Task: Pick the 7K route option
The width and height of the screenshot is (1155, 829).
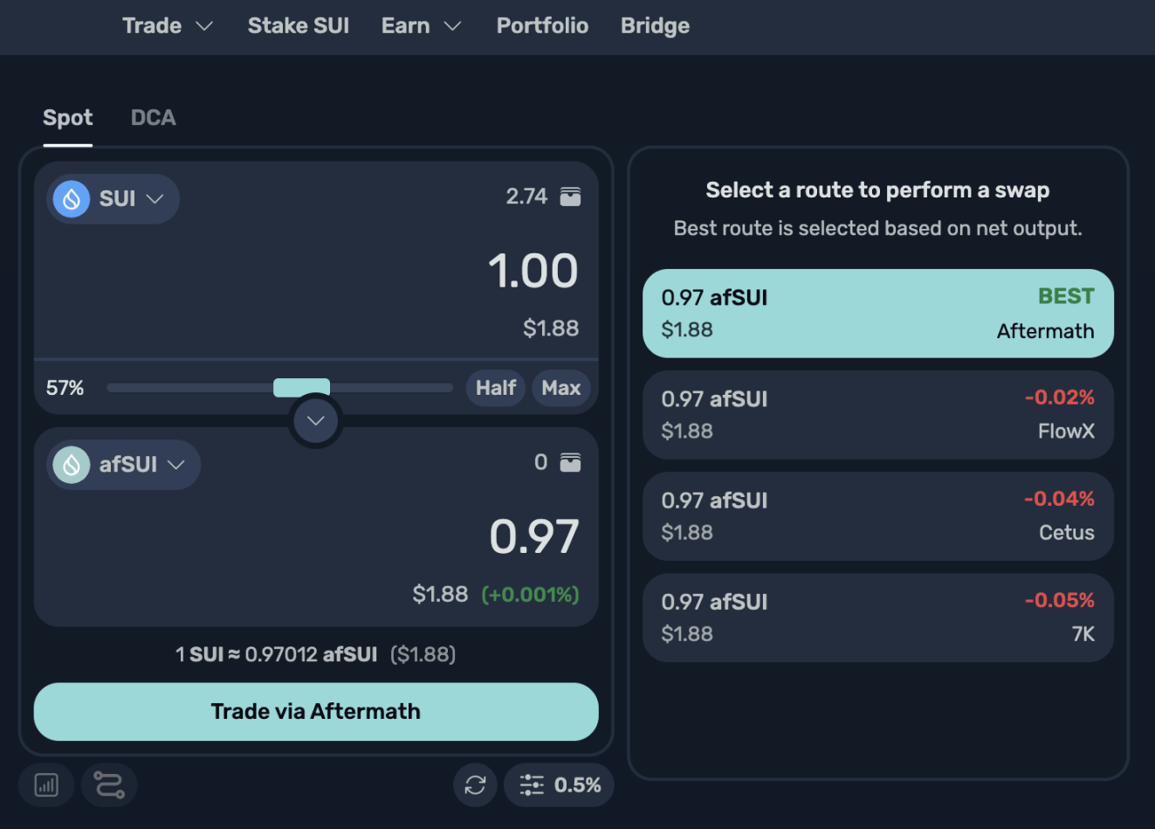Action: pyautogui.click(x=877, y=618)
